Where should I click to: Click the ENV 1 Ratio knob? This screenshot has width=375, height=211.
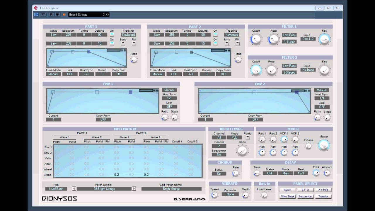(x=165, y=117)
